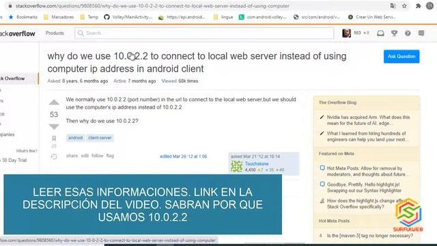Bookmark the question
The image size is (437, 246).
(54, 138)
